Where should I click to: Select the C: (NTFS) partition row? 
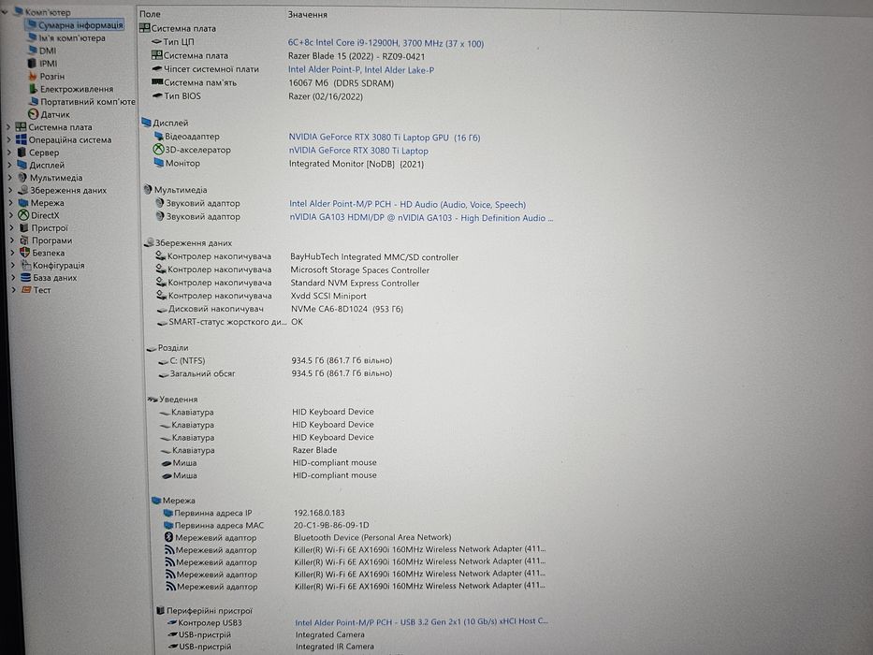click(x=276, y=360)
